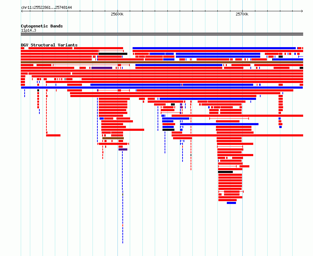
Task: Select the short brown variant bar below red stack
Action: coord(113,138)
